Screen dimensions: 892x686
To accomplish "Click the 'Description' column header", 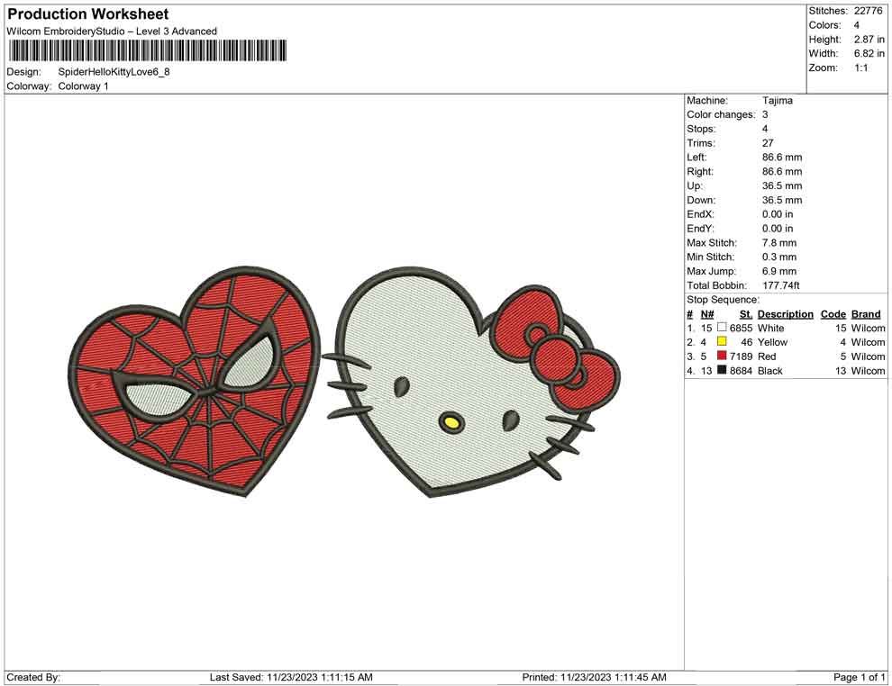I will pyautogui.click(x=785, y=314).
